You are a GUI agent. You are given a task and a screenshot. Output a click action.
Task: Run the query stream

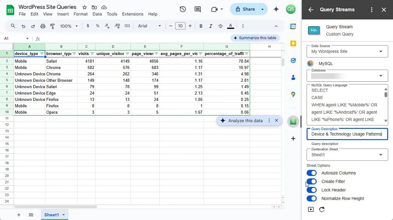(x=311, y=209)
